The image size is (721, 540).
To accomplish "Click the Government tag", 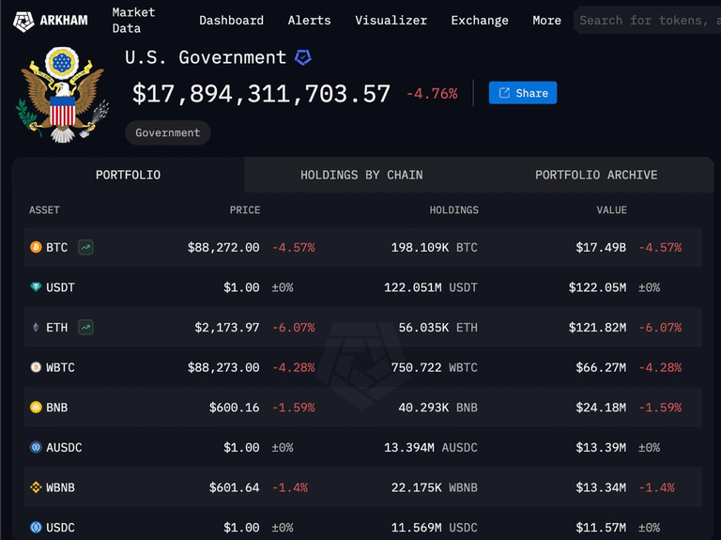I will click(168, 133).
